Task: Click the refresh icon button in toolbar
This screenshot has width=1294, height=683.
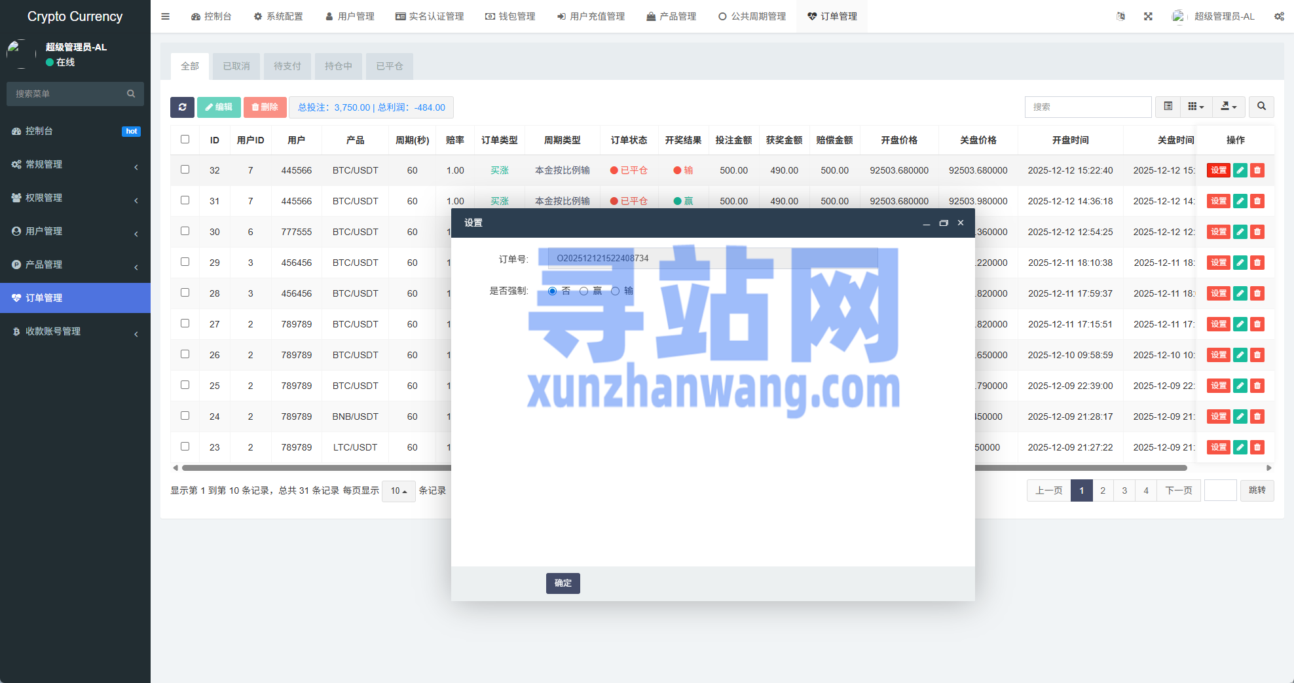Action: point(182,107)
